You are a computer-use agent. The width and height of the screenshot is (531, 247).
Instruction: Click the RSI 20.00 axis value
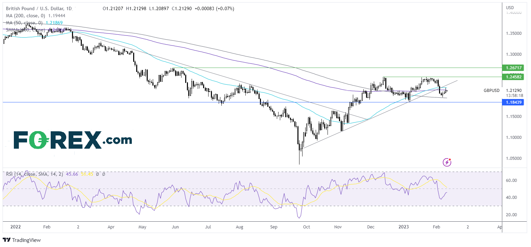[511, 215]
